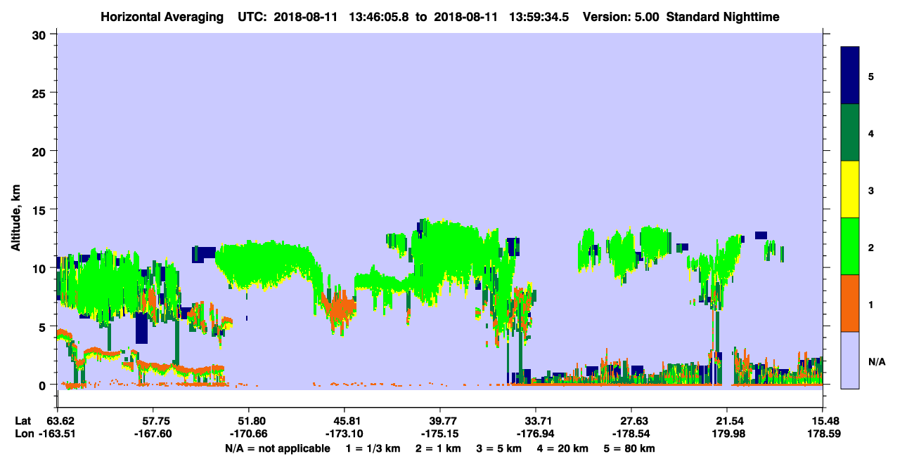Click the colorbar label '2'
This screenshot has width=914, height=468.
pyautogui.click(x=871, y=246)
